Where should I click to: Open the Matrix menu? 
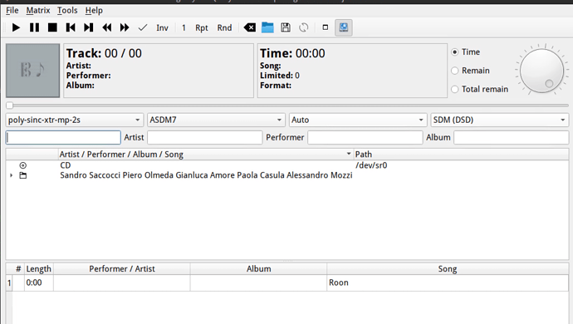point(38,10)
